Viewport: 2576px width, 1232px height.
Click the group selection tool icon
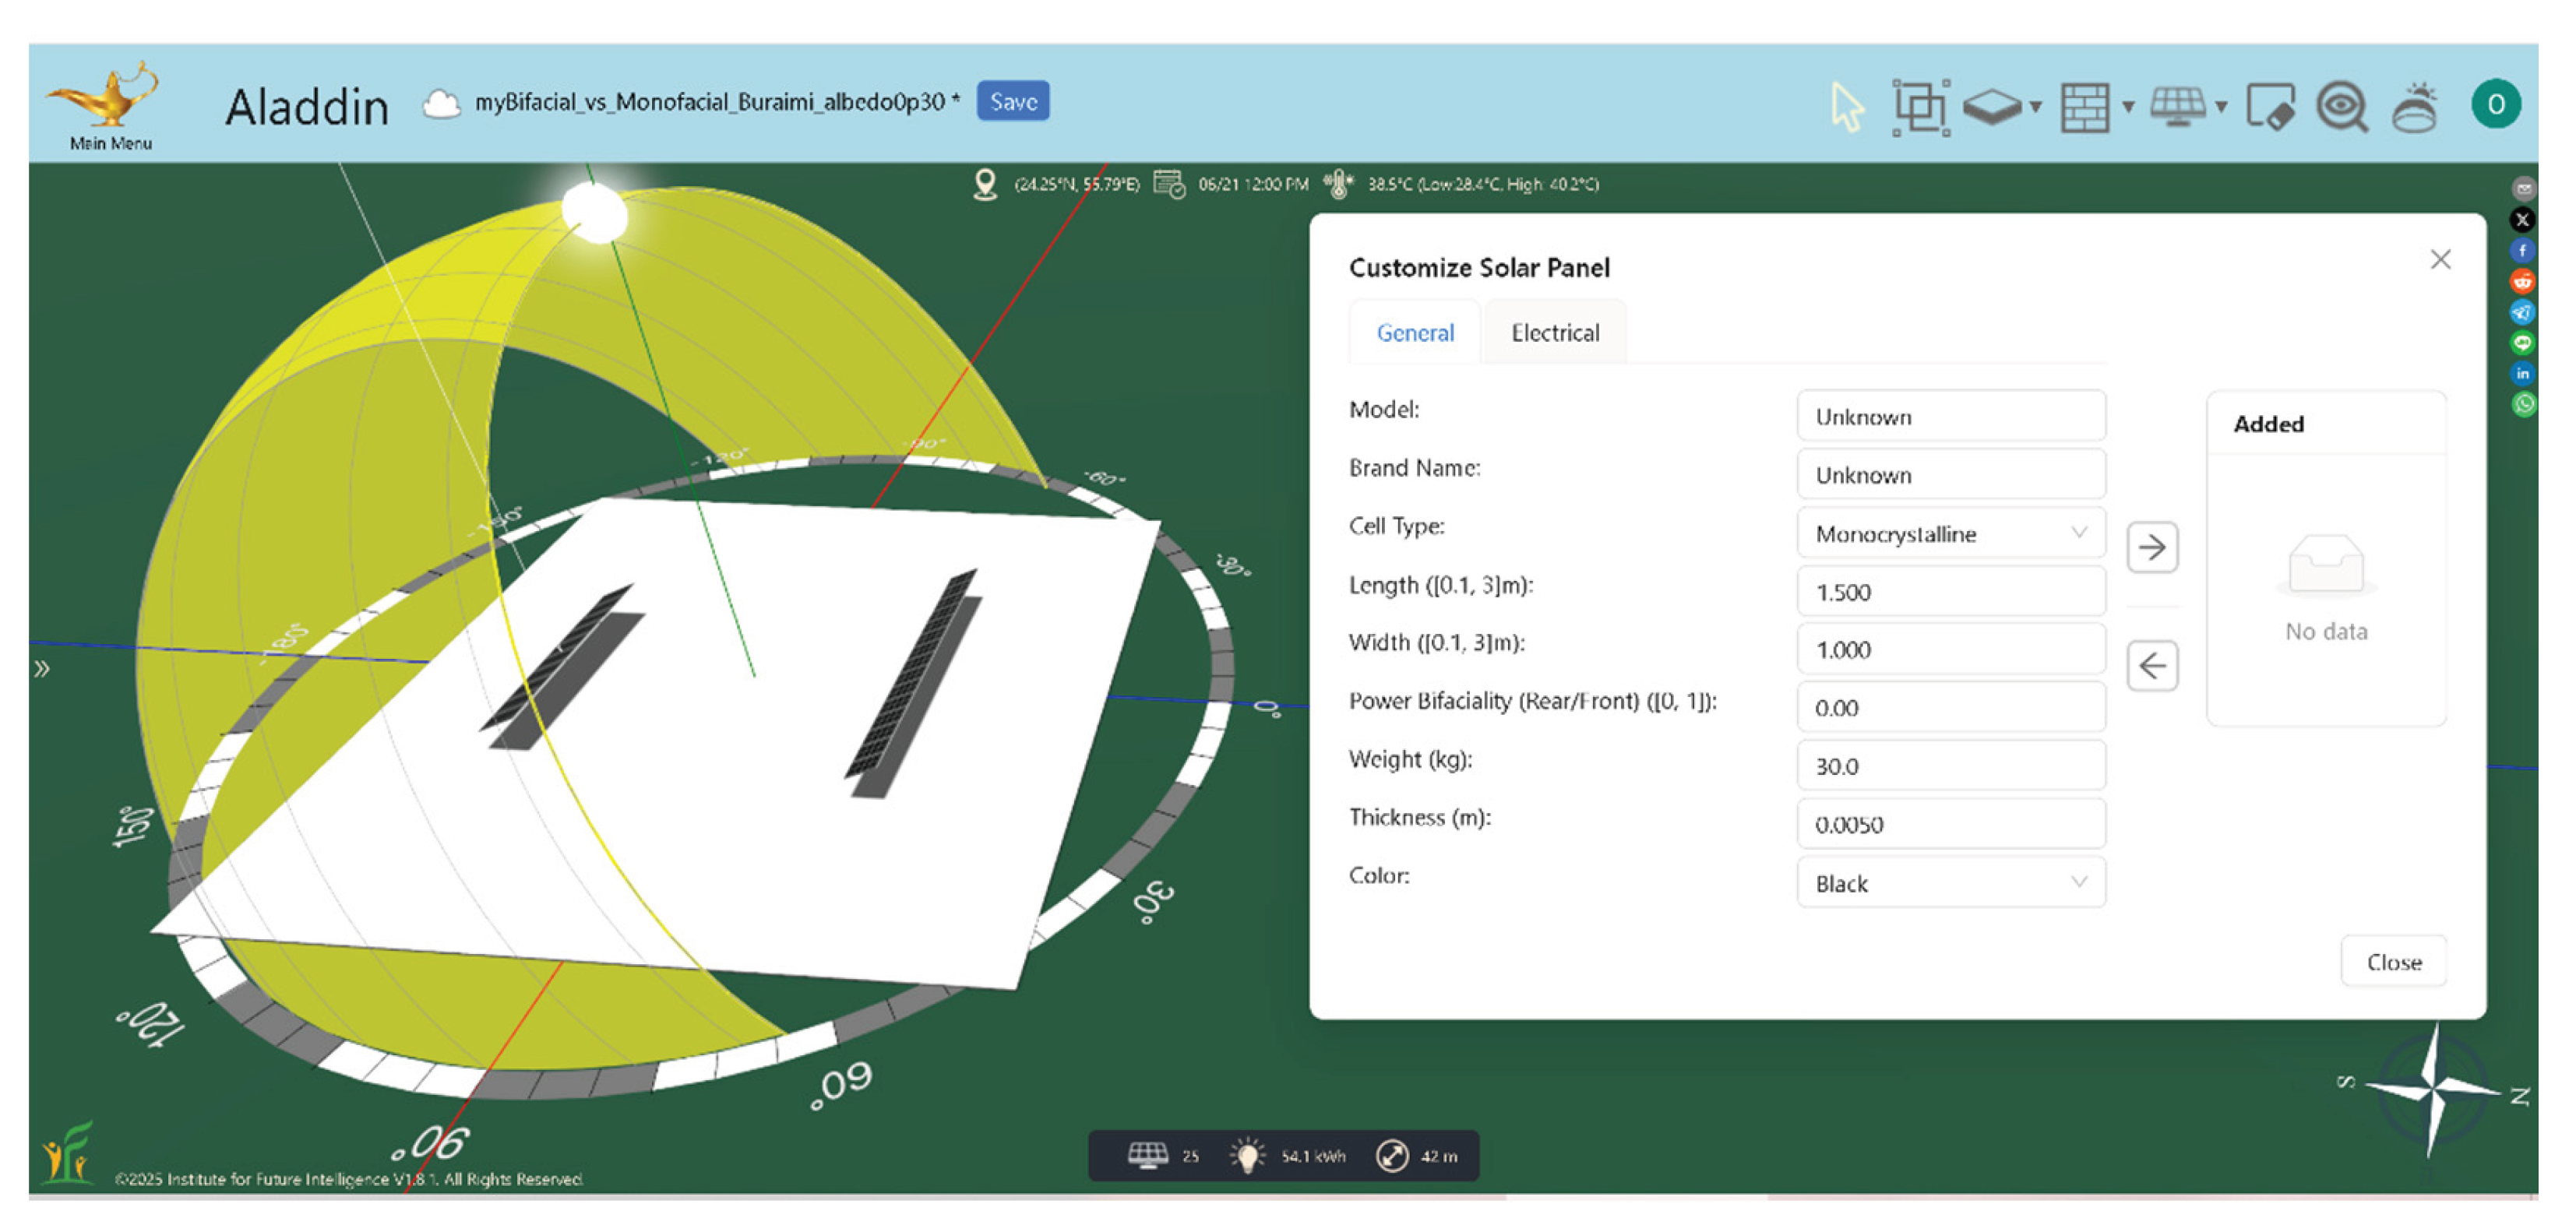point(1920,106)
